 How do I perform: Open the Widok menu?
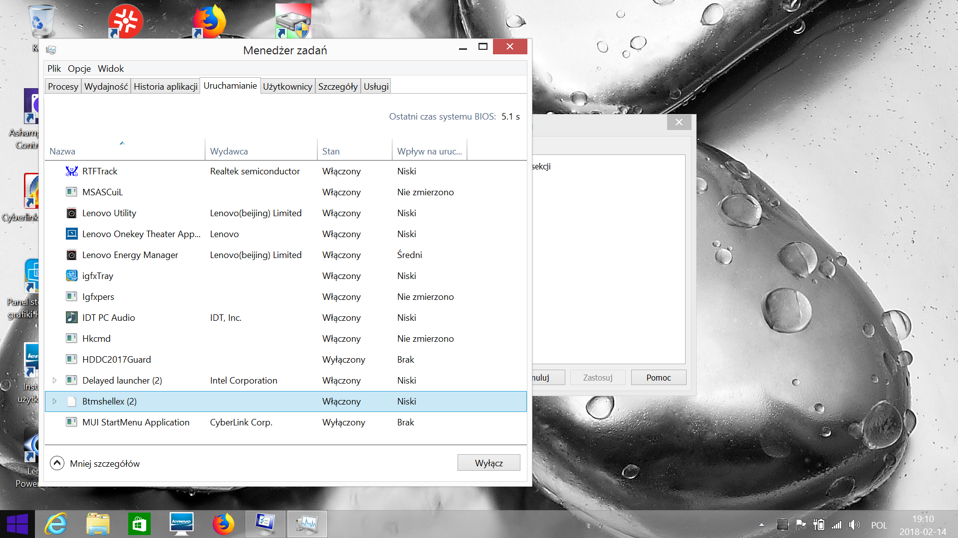111,69
